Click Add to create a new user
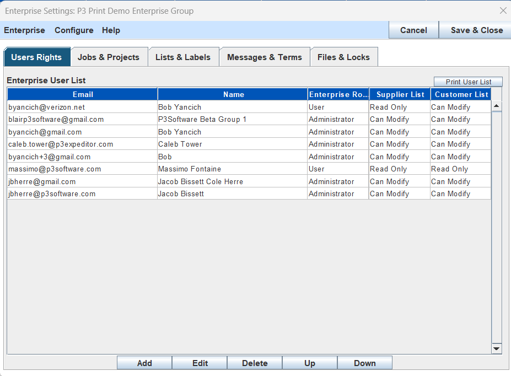Image resolution: width=511 pixels, height=376 pixels. (x=144, y=363)
